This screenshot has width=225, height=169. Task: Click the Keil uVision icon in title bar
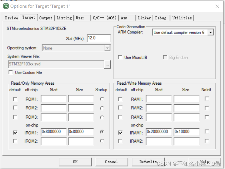point(6,6)
